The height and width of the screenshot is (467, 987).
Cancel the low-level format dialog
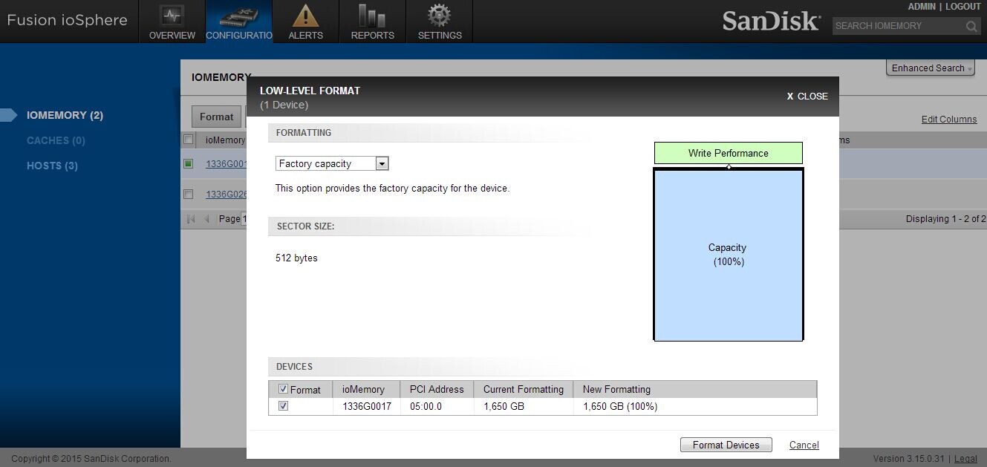[x=804, y=445]
